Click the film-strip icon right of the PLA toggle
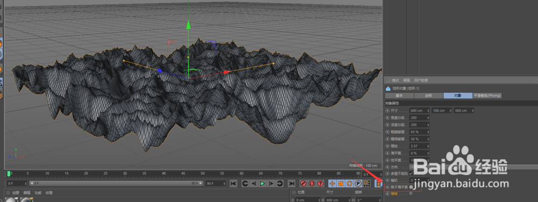538x202 pixels. 378,184
